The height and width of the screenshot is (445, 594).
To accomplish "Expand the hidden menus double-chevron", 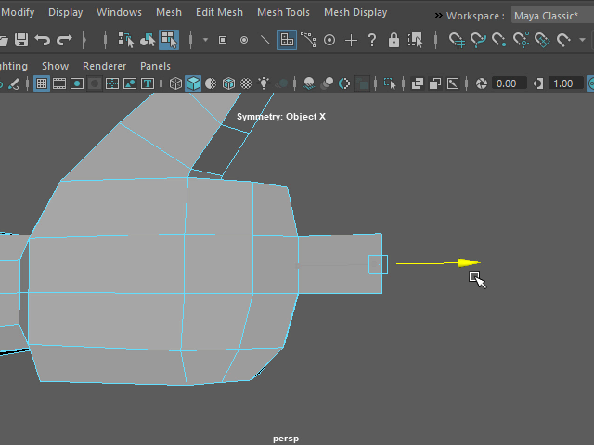I will (x=438, y=15).
